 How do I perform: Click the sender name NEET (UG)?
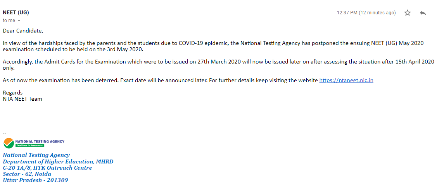[x=16, y=12]
